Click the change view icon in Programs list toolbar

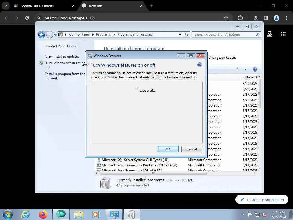pyautogui.click(x=239, y=69)
